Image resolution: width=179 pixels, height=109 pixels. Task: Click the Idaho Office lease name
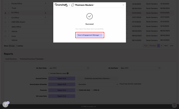coord(16,27)
